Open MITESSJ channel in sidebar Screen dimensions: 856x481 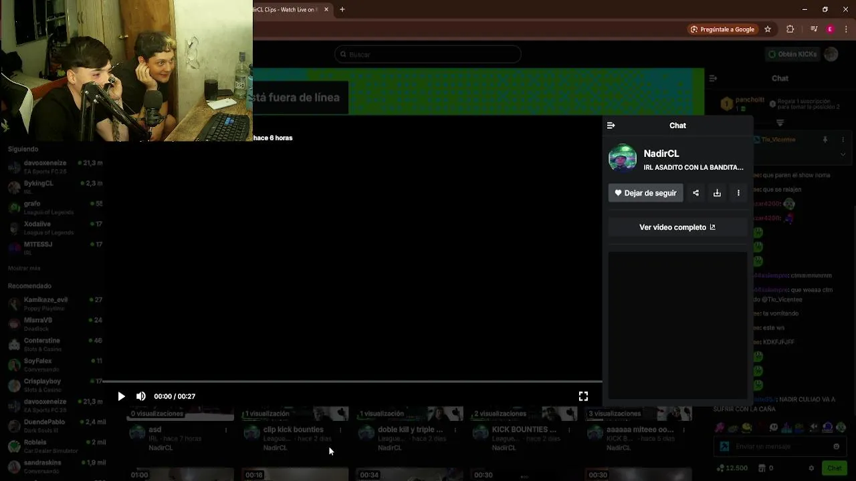(x=56, y=248)
